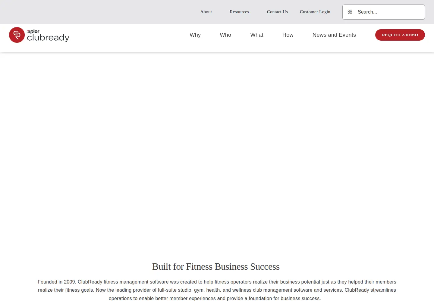
Task: Click the Request a Demo button
Action: (x=400, y=35)
